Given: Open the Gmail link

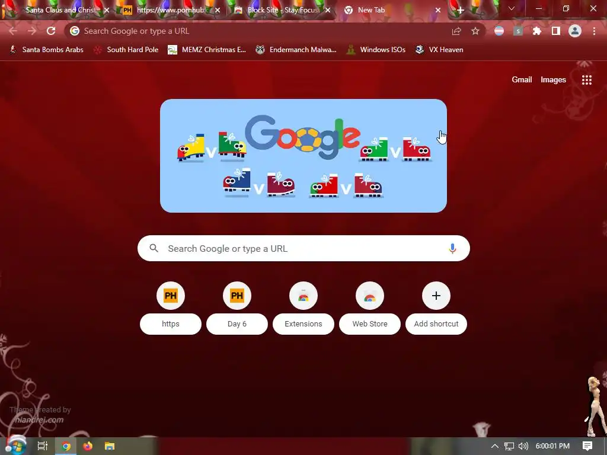Looking at the screenshot, I should [x=522, y=80].
